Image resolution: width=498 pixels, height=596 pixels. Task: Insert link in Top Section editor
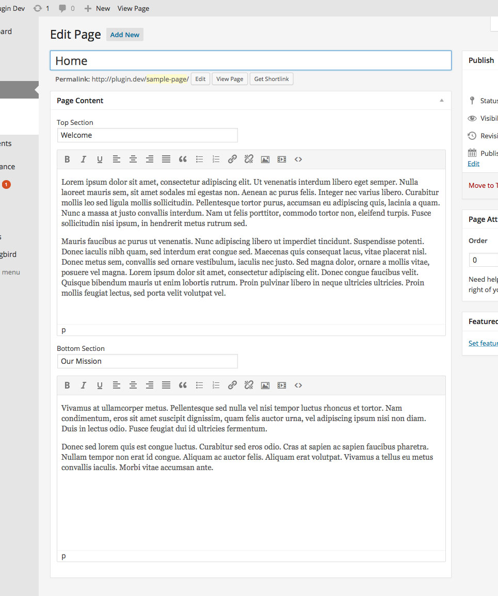pos(232,159)
